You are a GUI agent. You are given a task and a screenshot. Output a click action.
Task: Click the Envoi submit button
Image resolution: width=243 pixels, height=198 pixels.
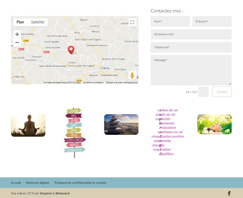coord(222,92)
